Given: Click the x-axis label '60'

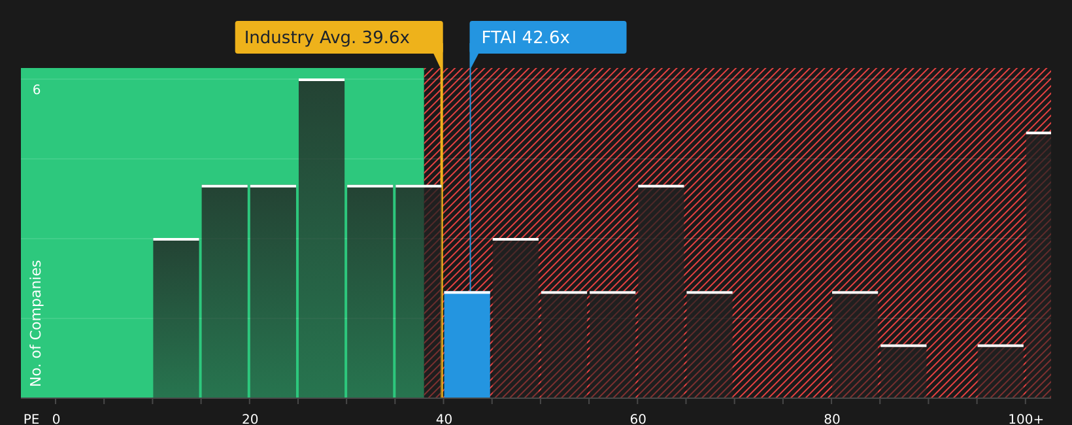Looking at the screenshot, I should 638,418.
